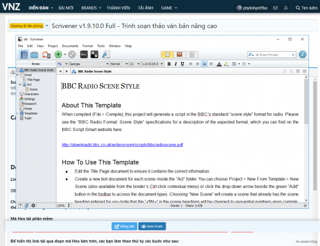This screenshot has height=246, width=320.
Task: Switch to Outliner view mode
Action: (x=192, y=54)
